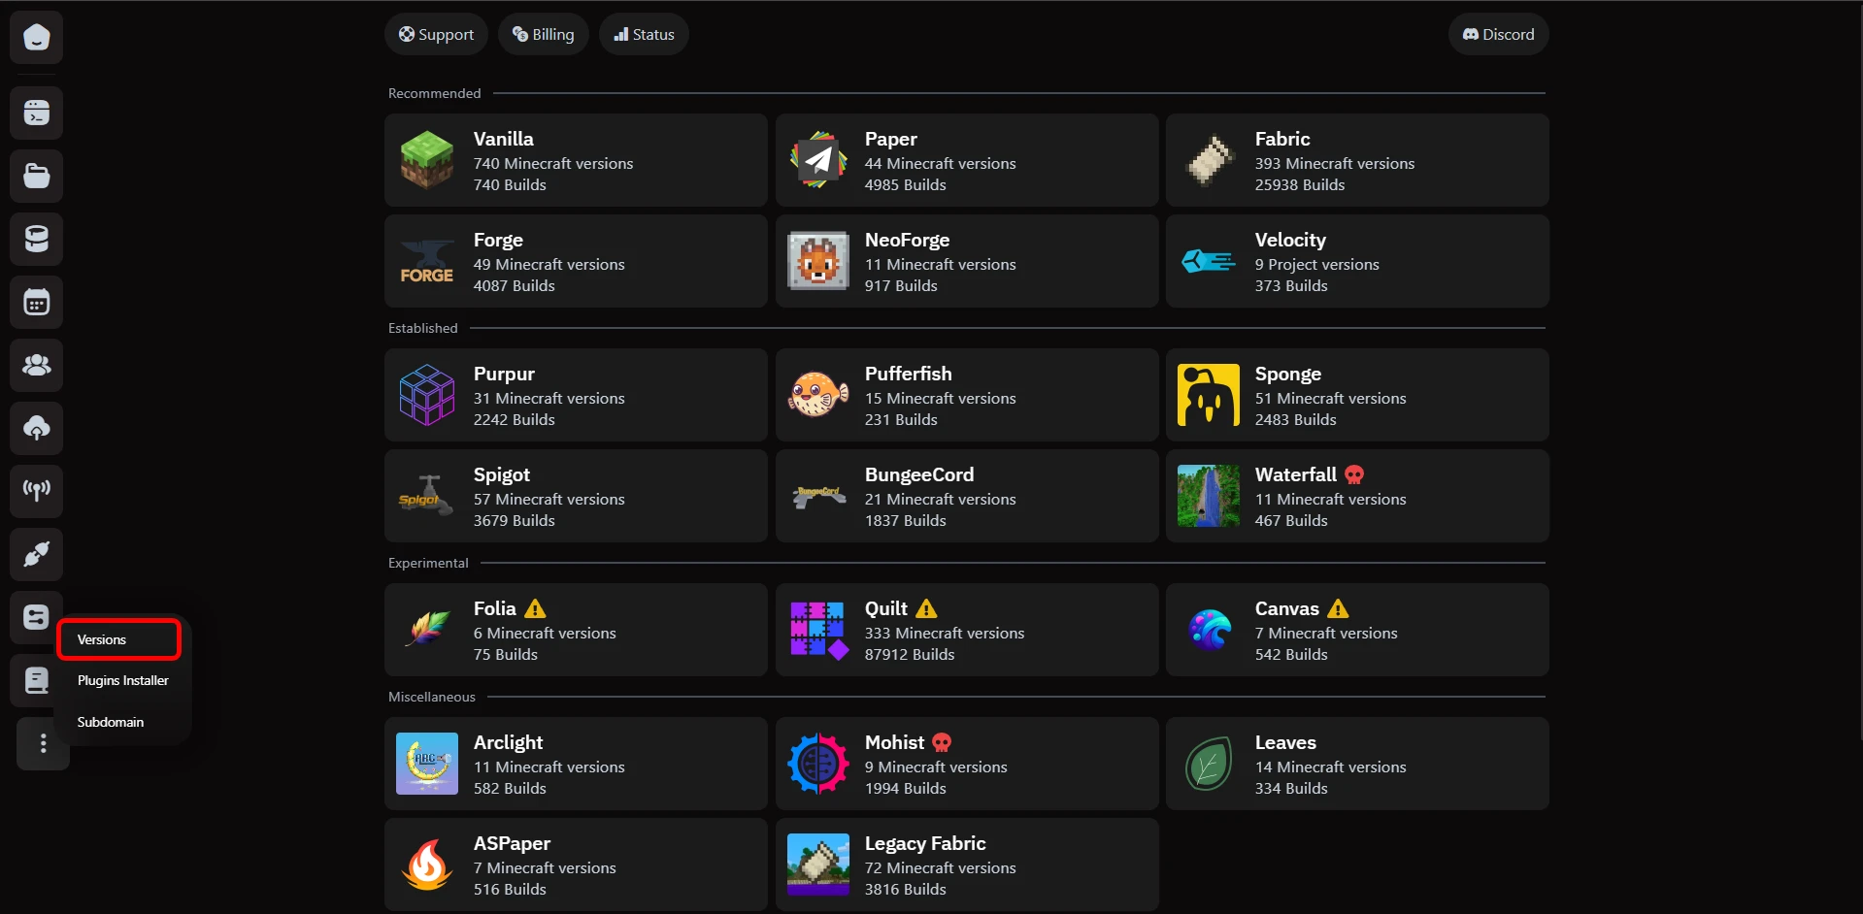Open the Discord link button
Viewport: 1863px width, 914px height.
[x=1499, y=34]
